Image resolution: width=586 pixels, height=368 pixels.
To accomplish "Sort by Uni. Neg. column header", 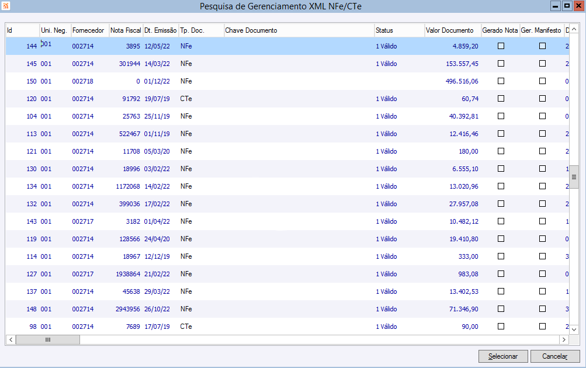I will [56, 30].
